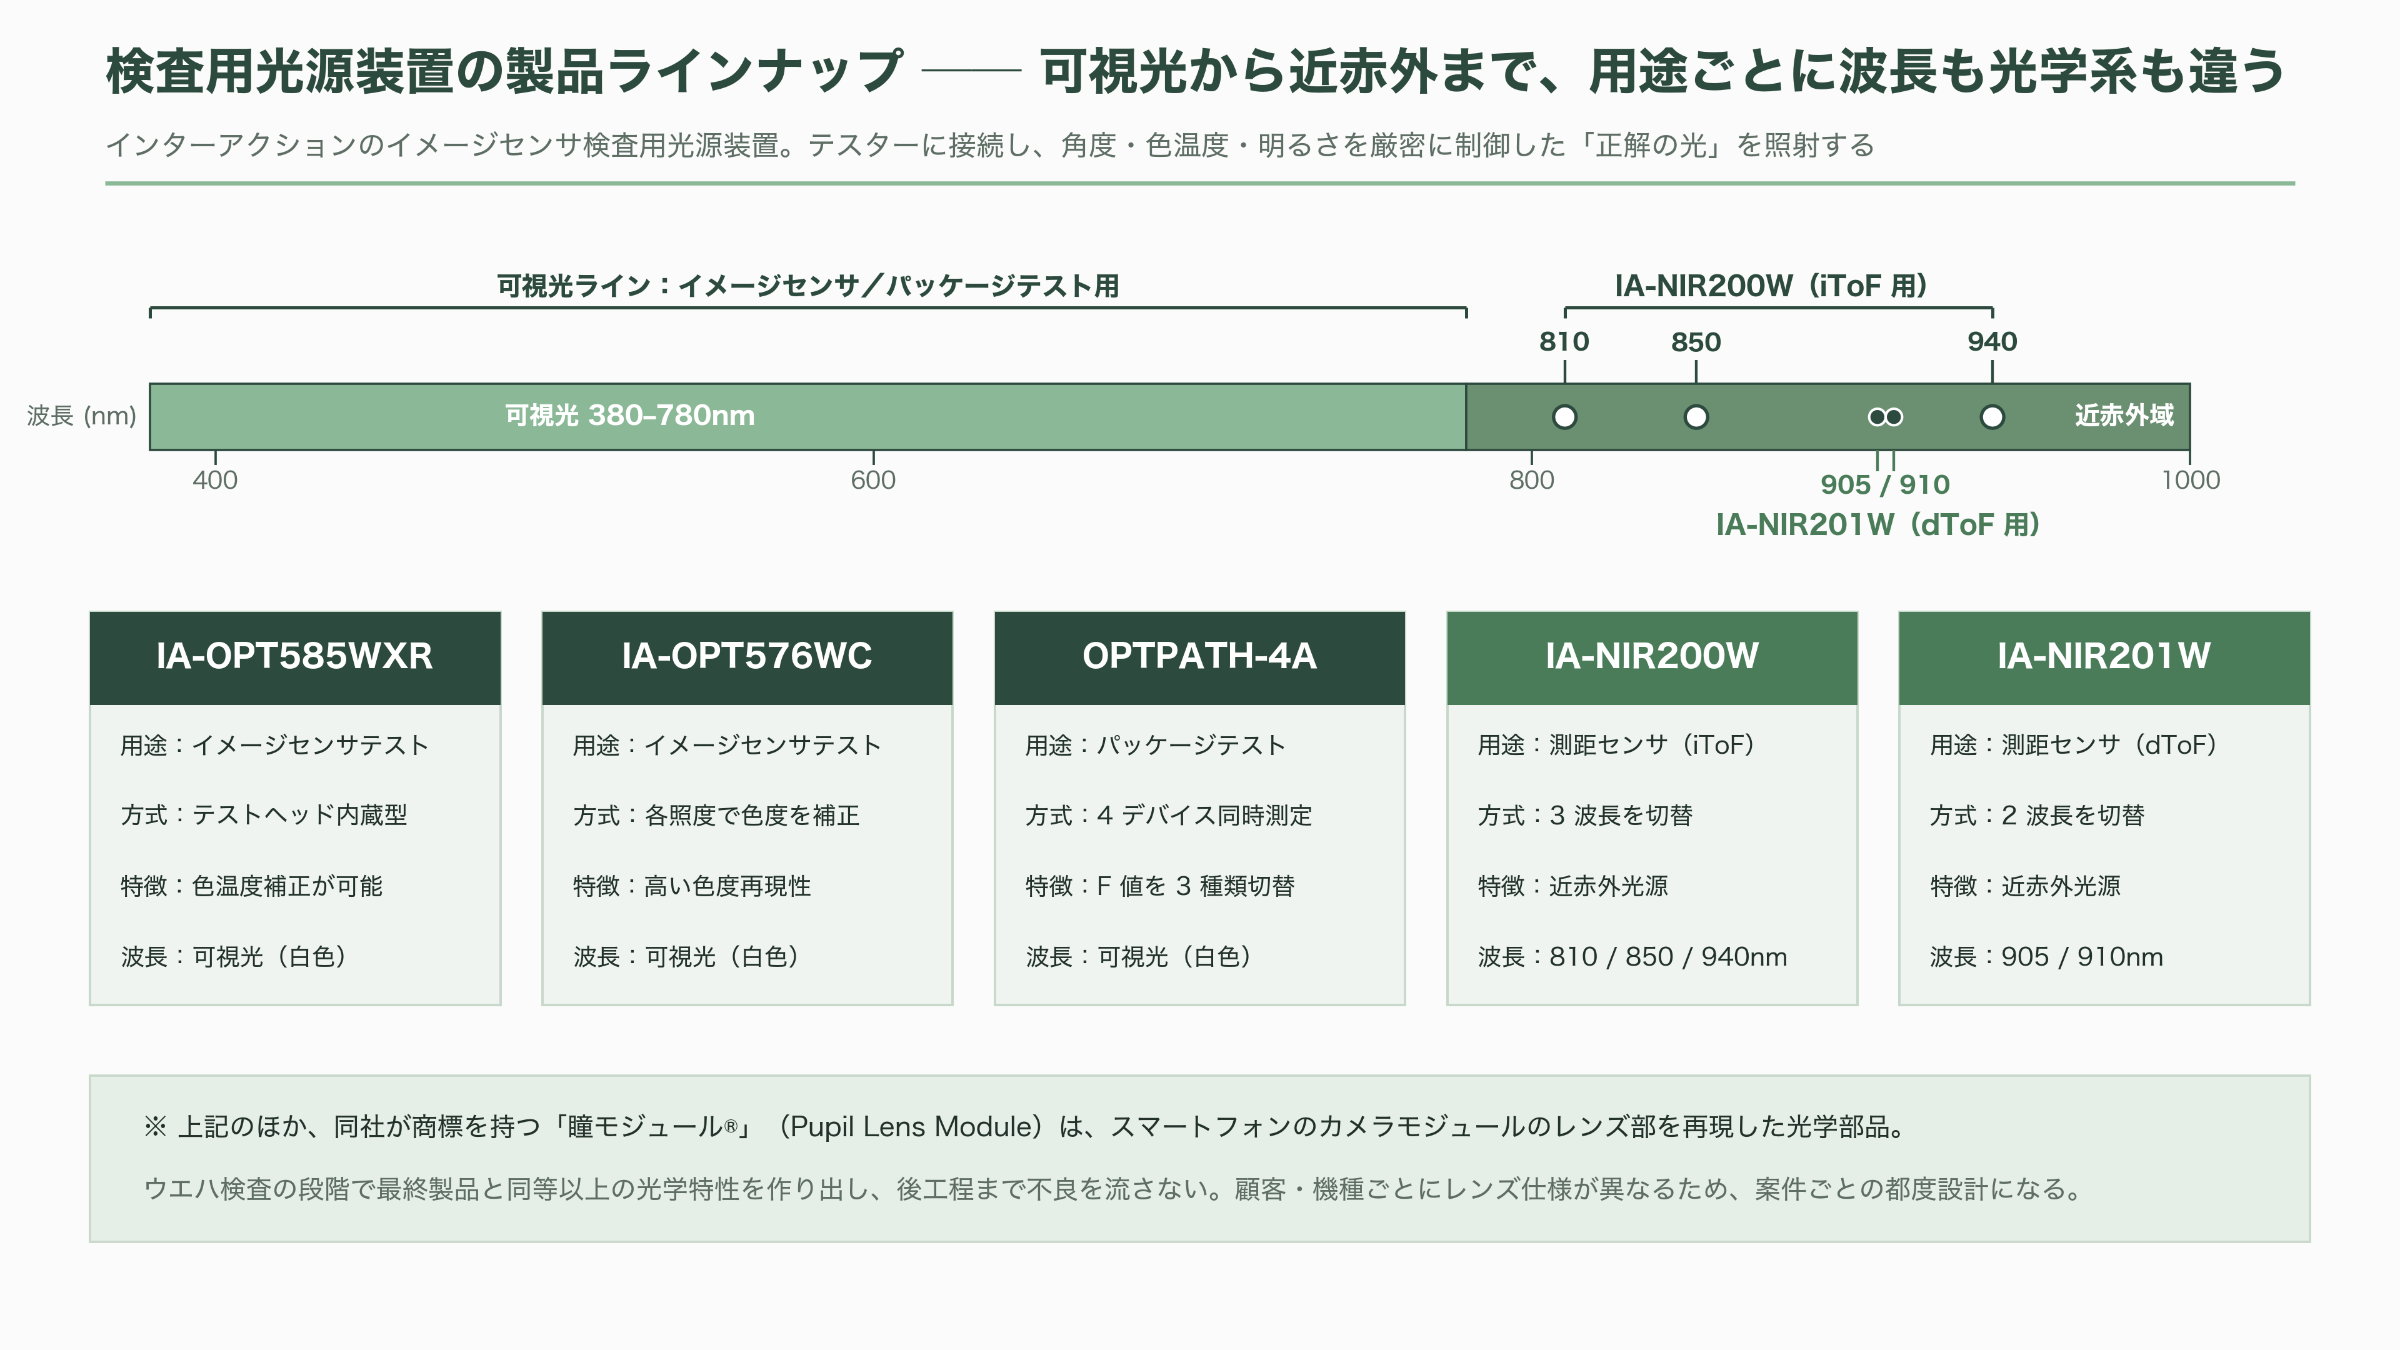2400x1350 pixels.
Task: Click the 波長：810 / 850 / 940nm line
Action: click(1632, 957)
